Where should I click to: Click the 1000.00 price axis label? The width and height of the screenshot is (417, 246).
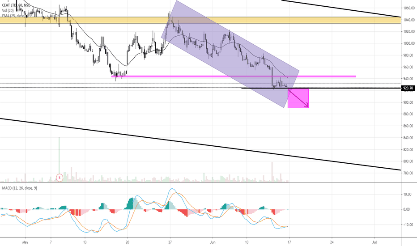[409, 43]
